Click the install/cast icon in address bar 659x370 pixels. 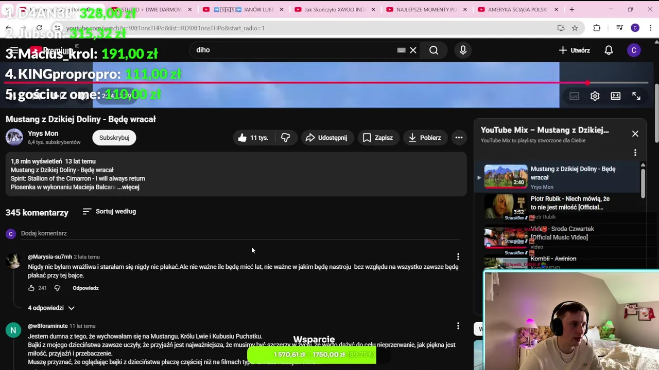pos(561,28)
